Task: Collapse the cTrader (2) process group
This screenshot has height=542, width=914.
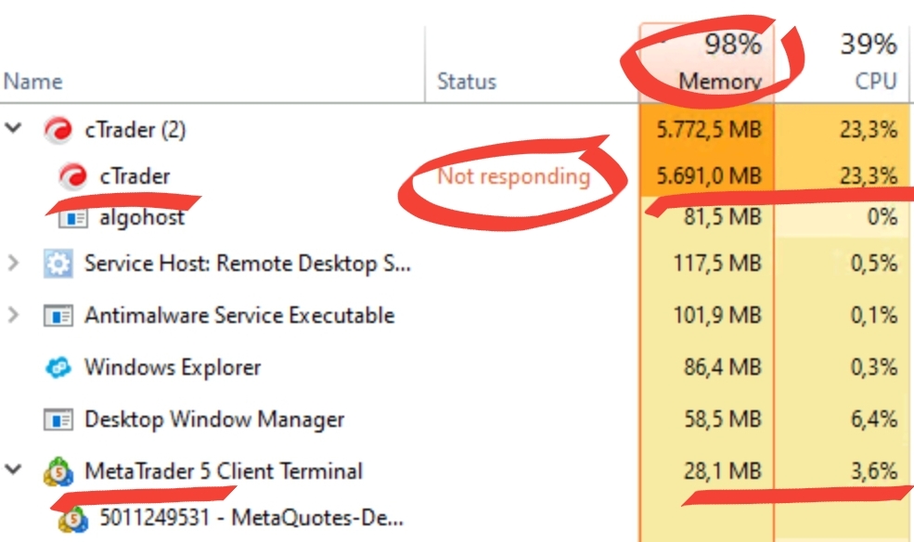Action: pyautogui.click(x=14, y=130)
